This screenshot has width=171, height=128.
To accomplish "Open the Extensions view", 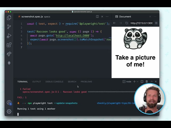I will (x=9, y=45).
